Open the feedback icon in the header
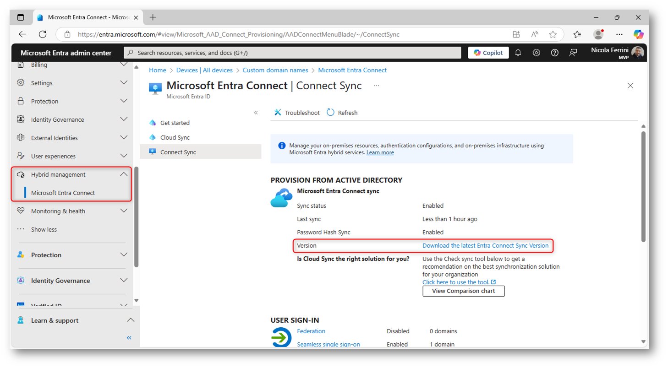The image size is (668, 368). tap(573, 53)
